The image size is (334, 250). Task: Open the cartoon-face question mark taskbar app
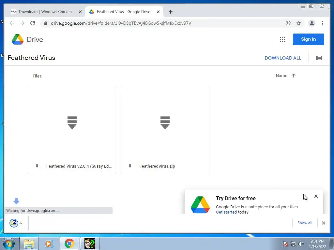[x=90, y=243]
